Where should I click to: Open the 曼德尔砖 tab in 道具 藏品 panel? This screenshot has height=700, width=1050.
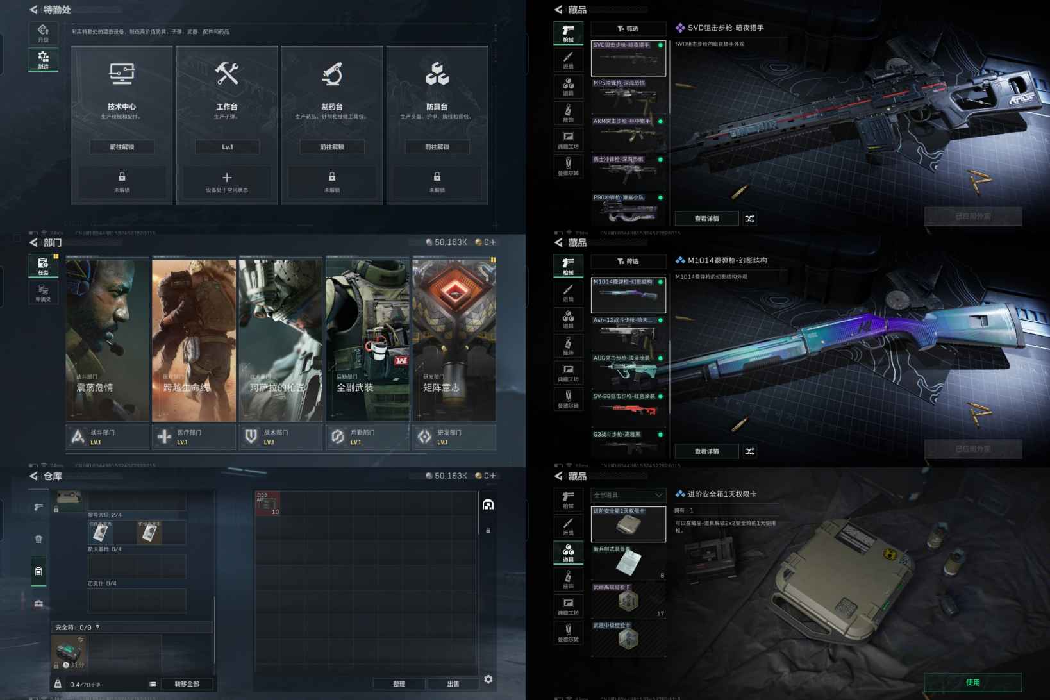[568, 633]
